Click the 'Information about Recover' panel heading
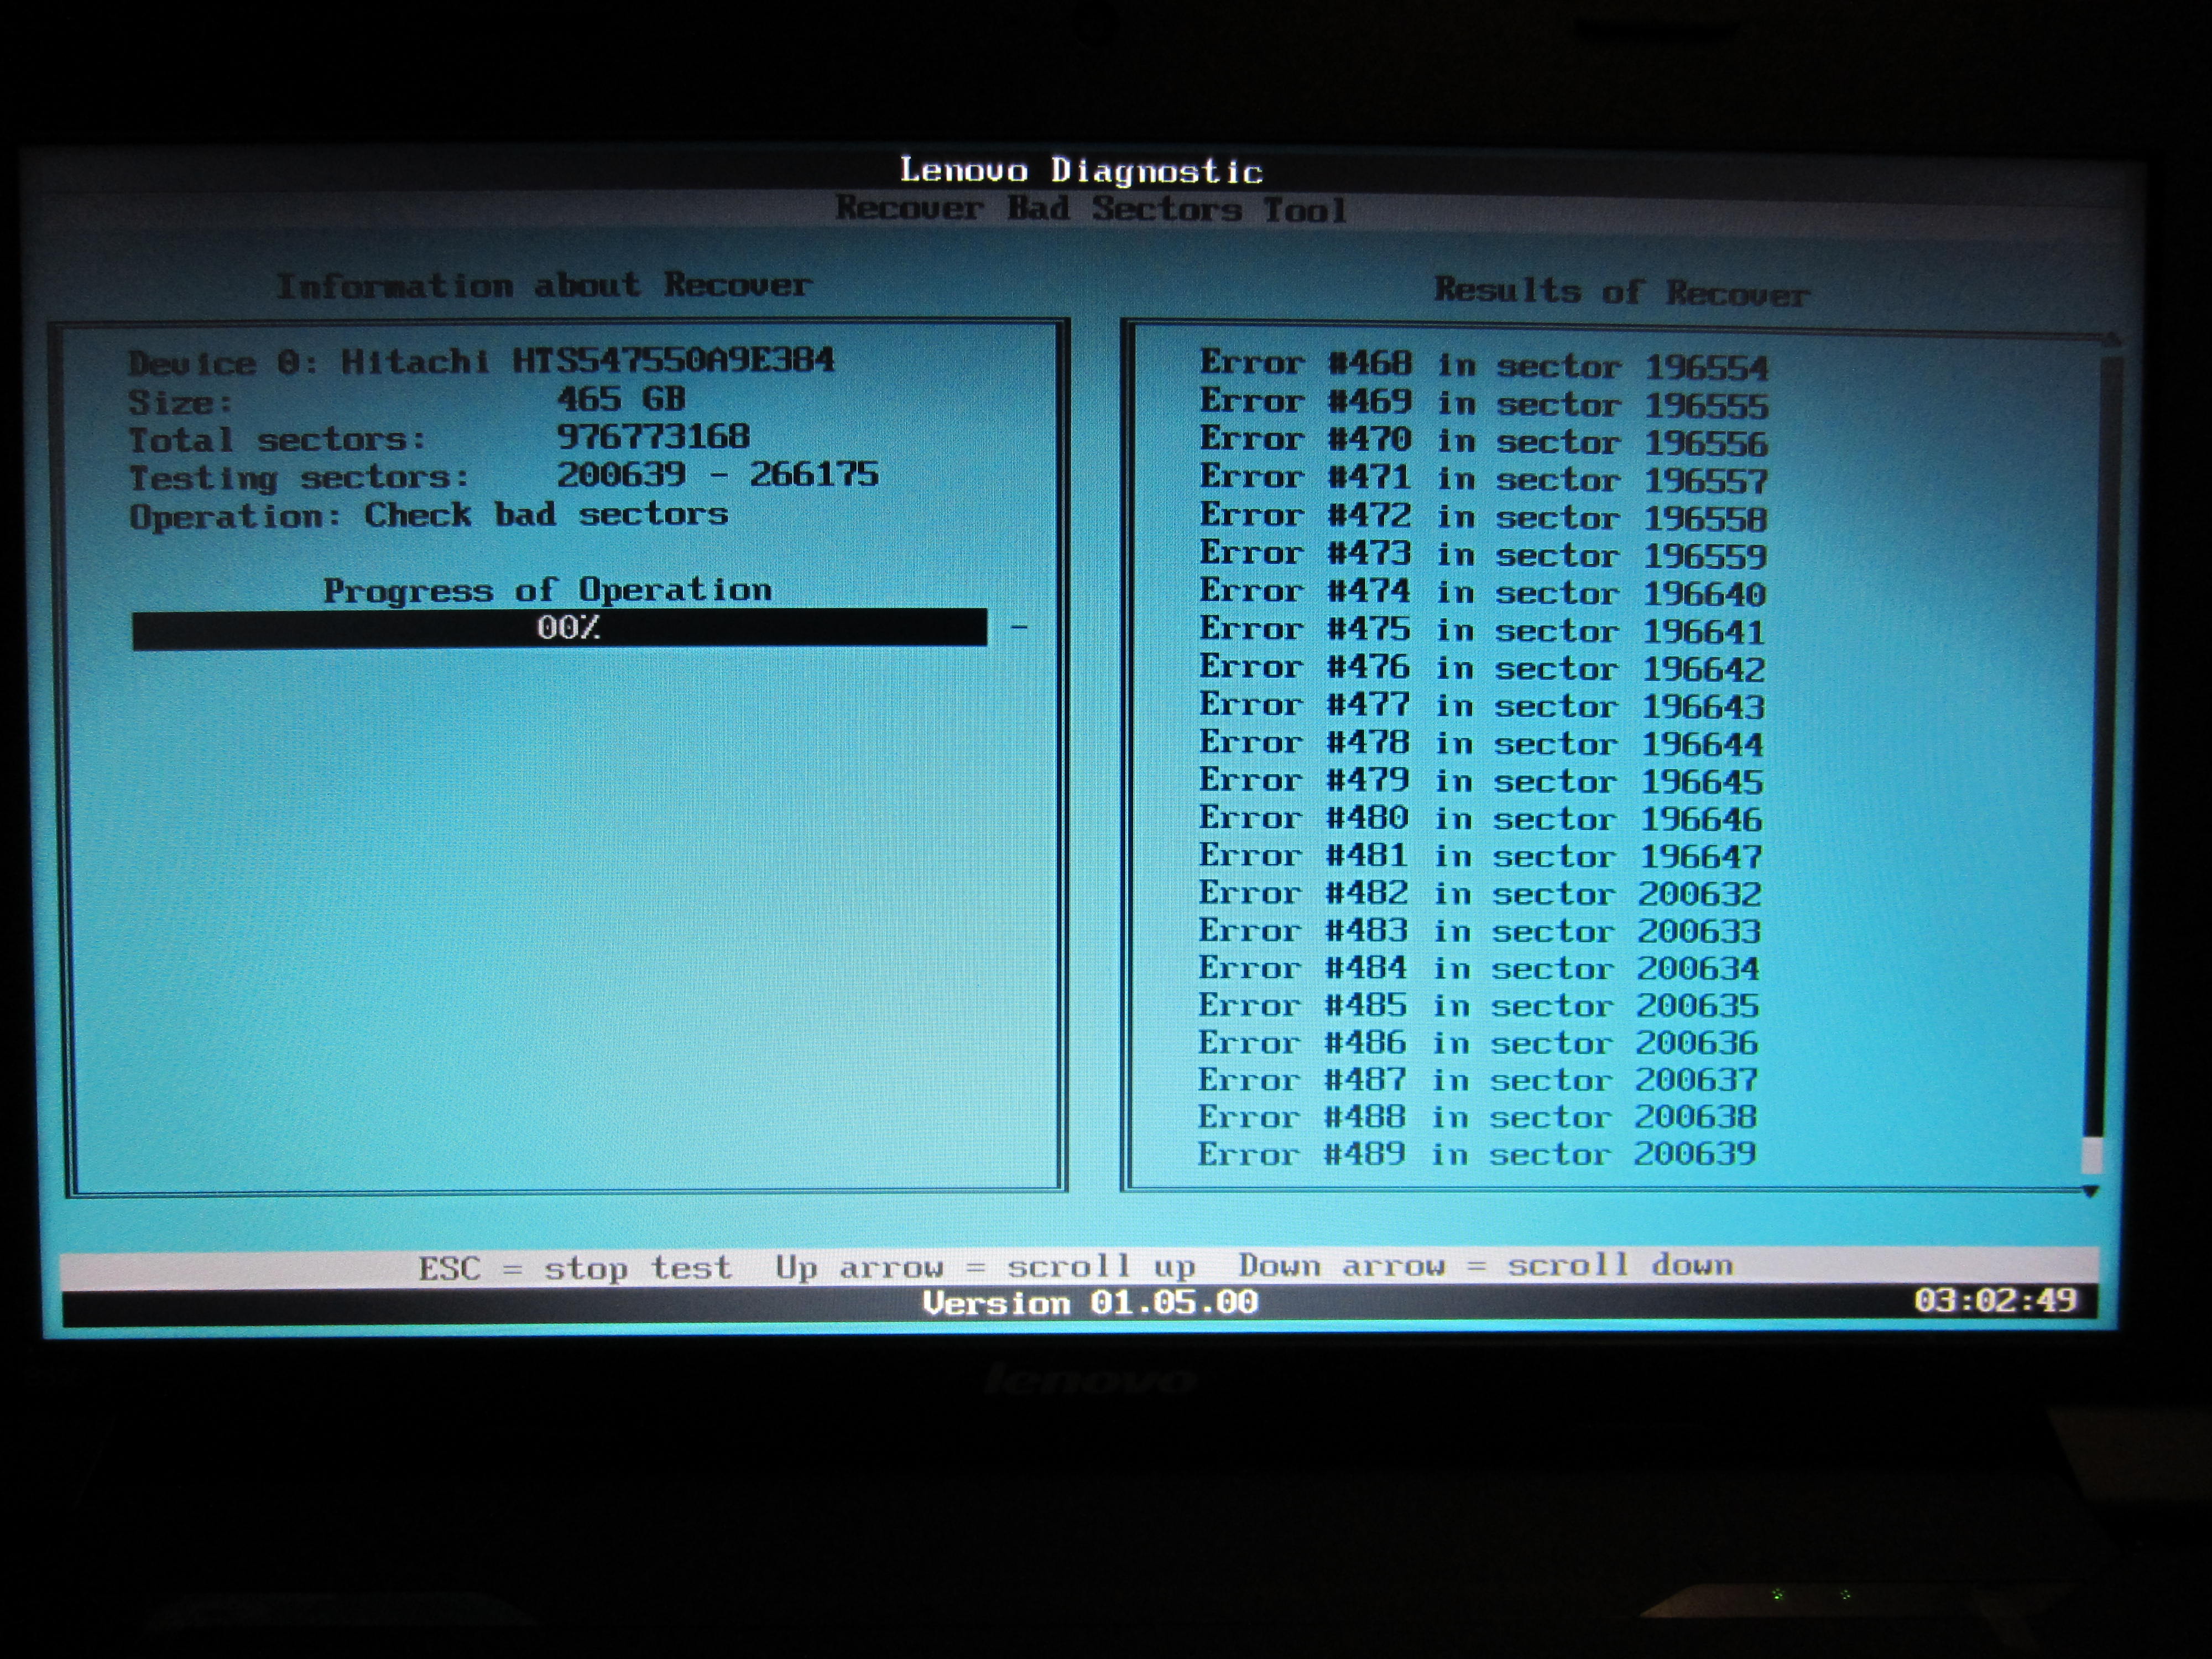 pos(543,285)
